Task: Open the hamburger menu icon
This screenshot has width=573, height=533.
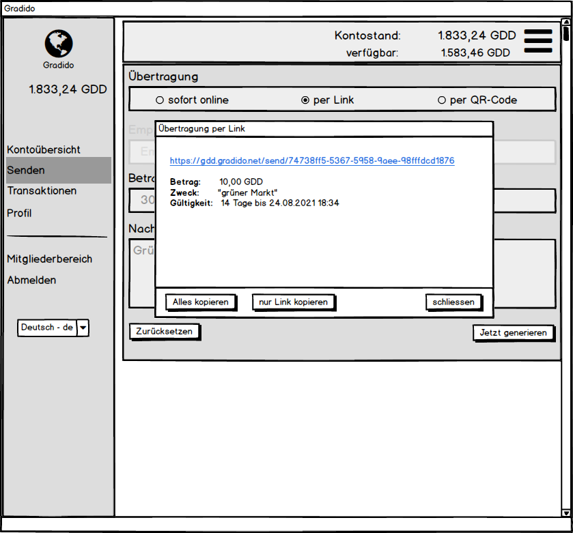Action: pos(538,40)
